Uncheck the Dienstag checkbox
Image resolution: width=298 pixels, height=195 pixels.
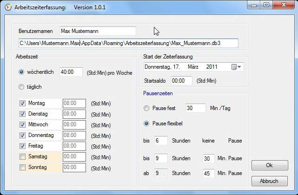pyautogui.click(x=22, y=114)
